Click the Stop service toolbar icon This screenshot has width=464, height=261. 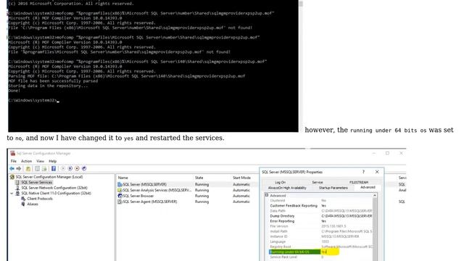pyautogui.click(x=78, y=168)
